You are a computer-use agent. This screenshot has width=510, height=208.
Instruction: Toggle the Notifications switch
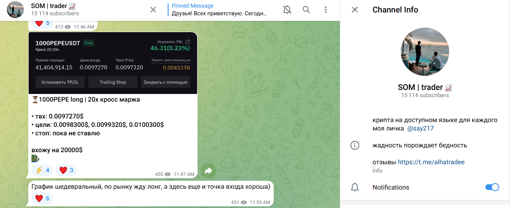492,187
